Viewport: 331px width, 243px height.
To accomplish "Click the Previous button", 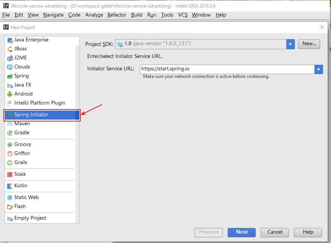I will point(209,232).
